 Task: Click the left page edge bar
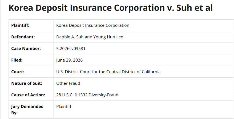[1, 59]
